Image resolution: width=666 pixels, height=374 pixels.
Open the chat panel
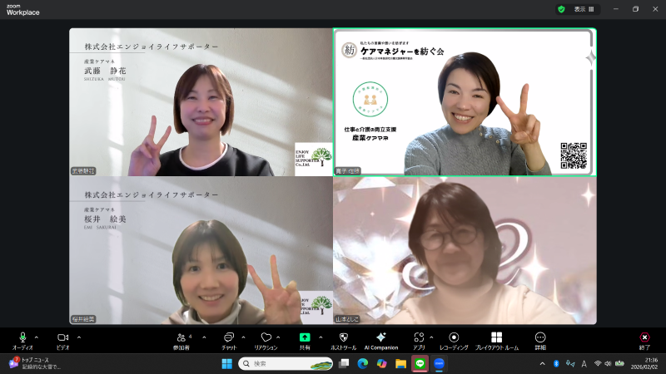point(229,337)
